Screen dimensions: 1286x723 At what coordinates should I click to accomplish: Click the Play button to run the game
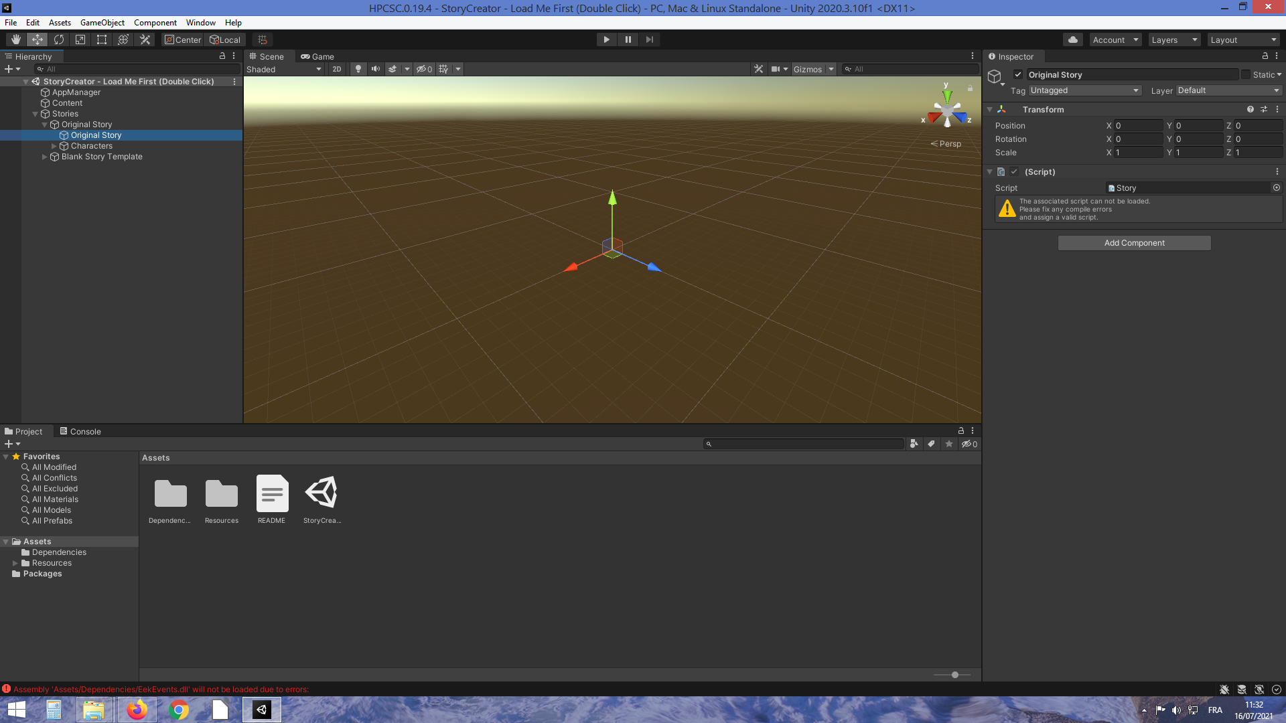[x=607, y=39]
